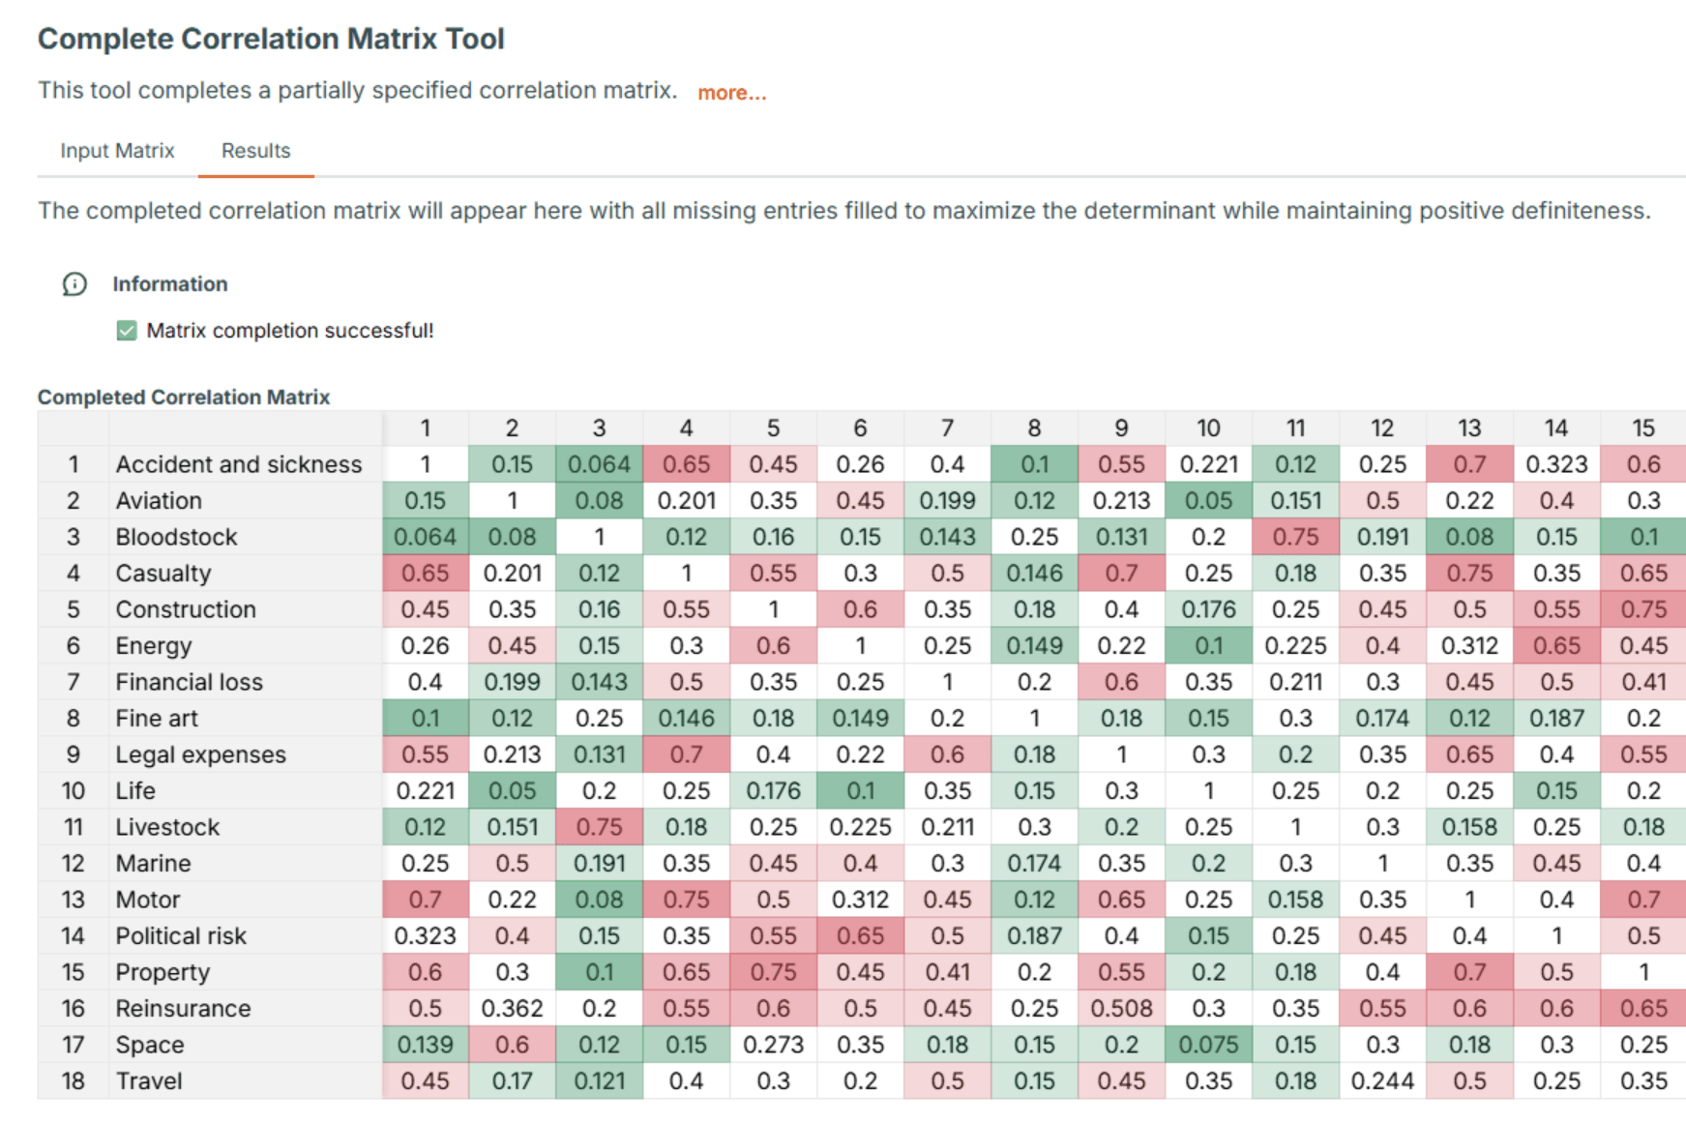1686x1123 pixels.
Task: Click the Completed Correlation Matrix title
Action: pyautogui.click(x=184, y=398)
